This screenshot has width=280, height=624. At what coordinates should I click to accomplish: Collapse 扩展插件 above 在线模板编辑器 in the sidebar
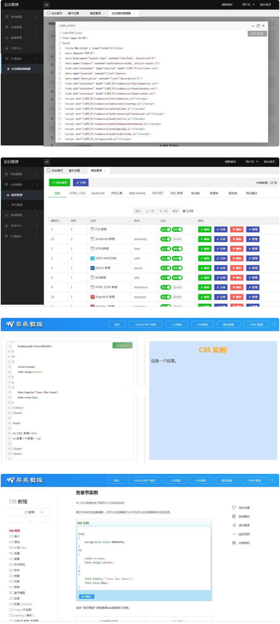[22, 59]
